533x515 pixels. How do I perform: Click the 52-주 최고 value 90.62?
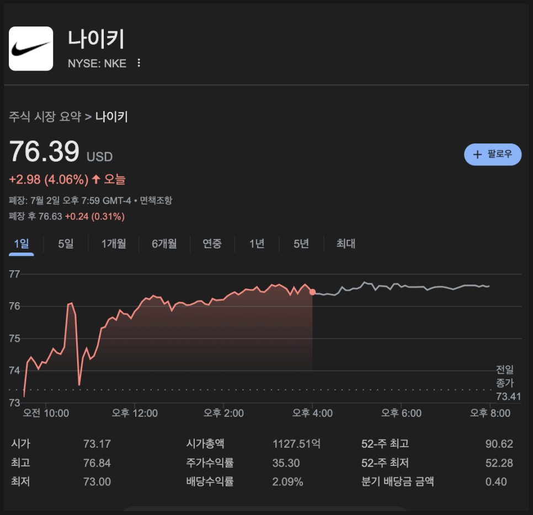[499, 444]
